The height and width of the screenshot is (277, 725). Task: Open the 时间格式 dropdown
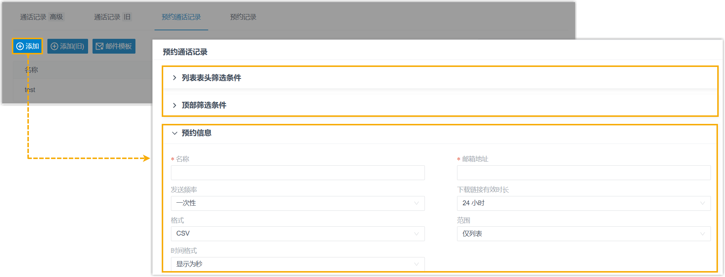click(x=298, y=264)
